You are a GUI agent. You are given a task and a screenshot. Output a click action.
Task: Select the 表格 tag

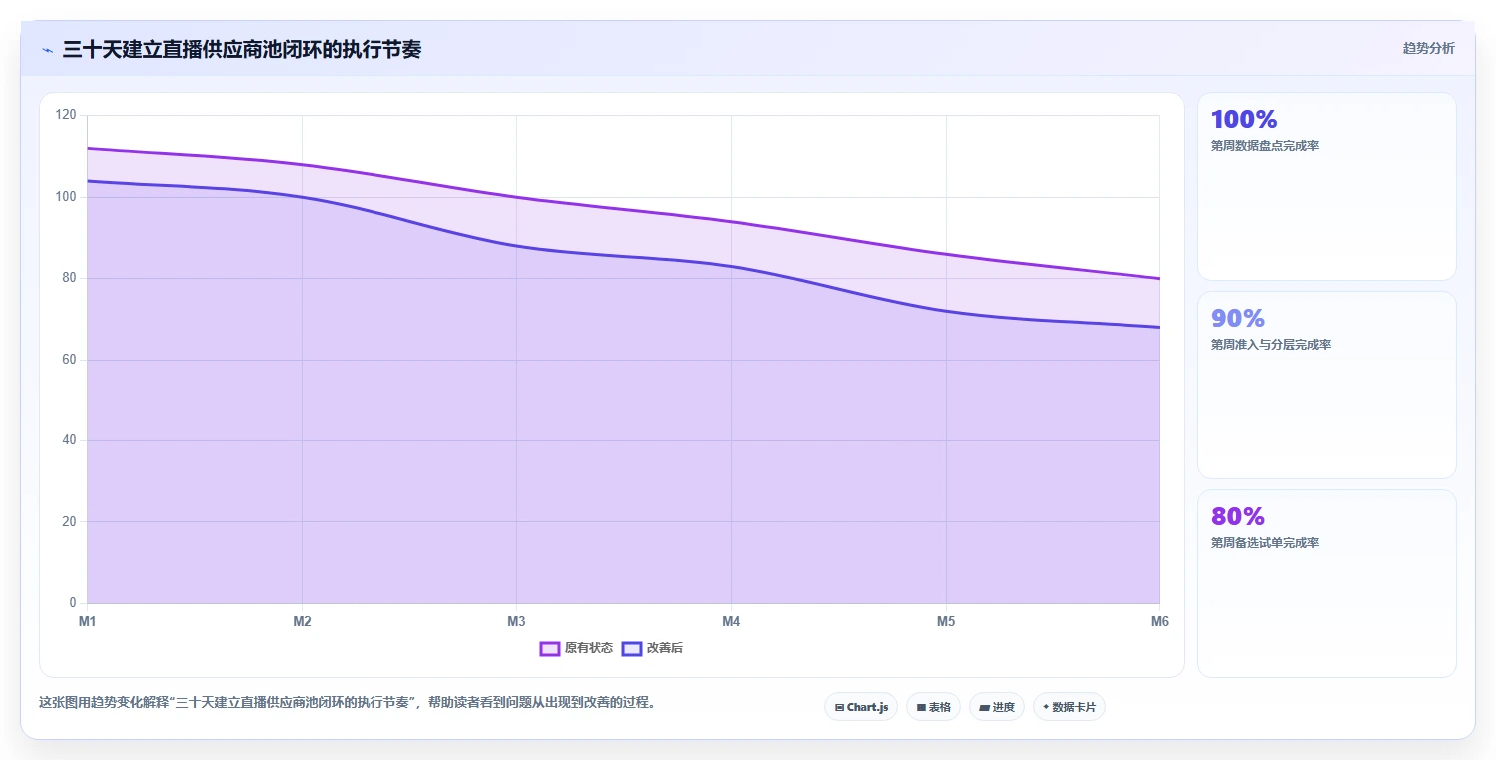pyautogui.click(x=933, y=707)
